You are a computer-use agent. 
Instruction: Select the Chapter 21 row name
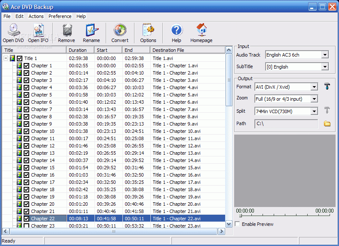tap(43, 211)
